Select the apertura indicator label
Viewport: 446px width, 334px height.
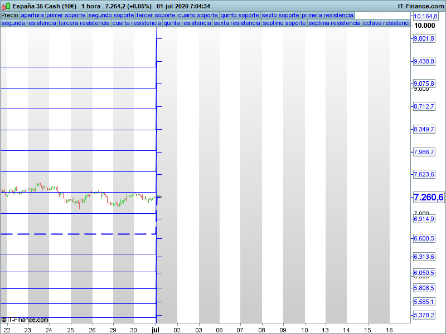tap(32, 15)
